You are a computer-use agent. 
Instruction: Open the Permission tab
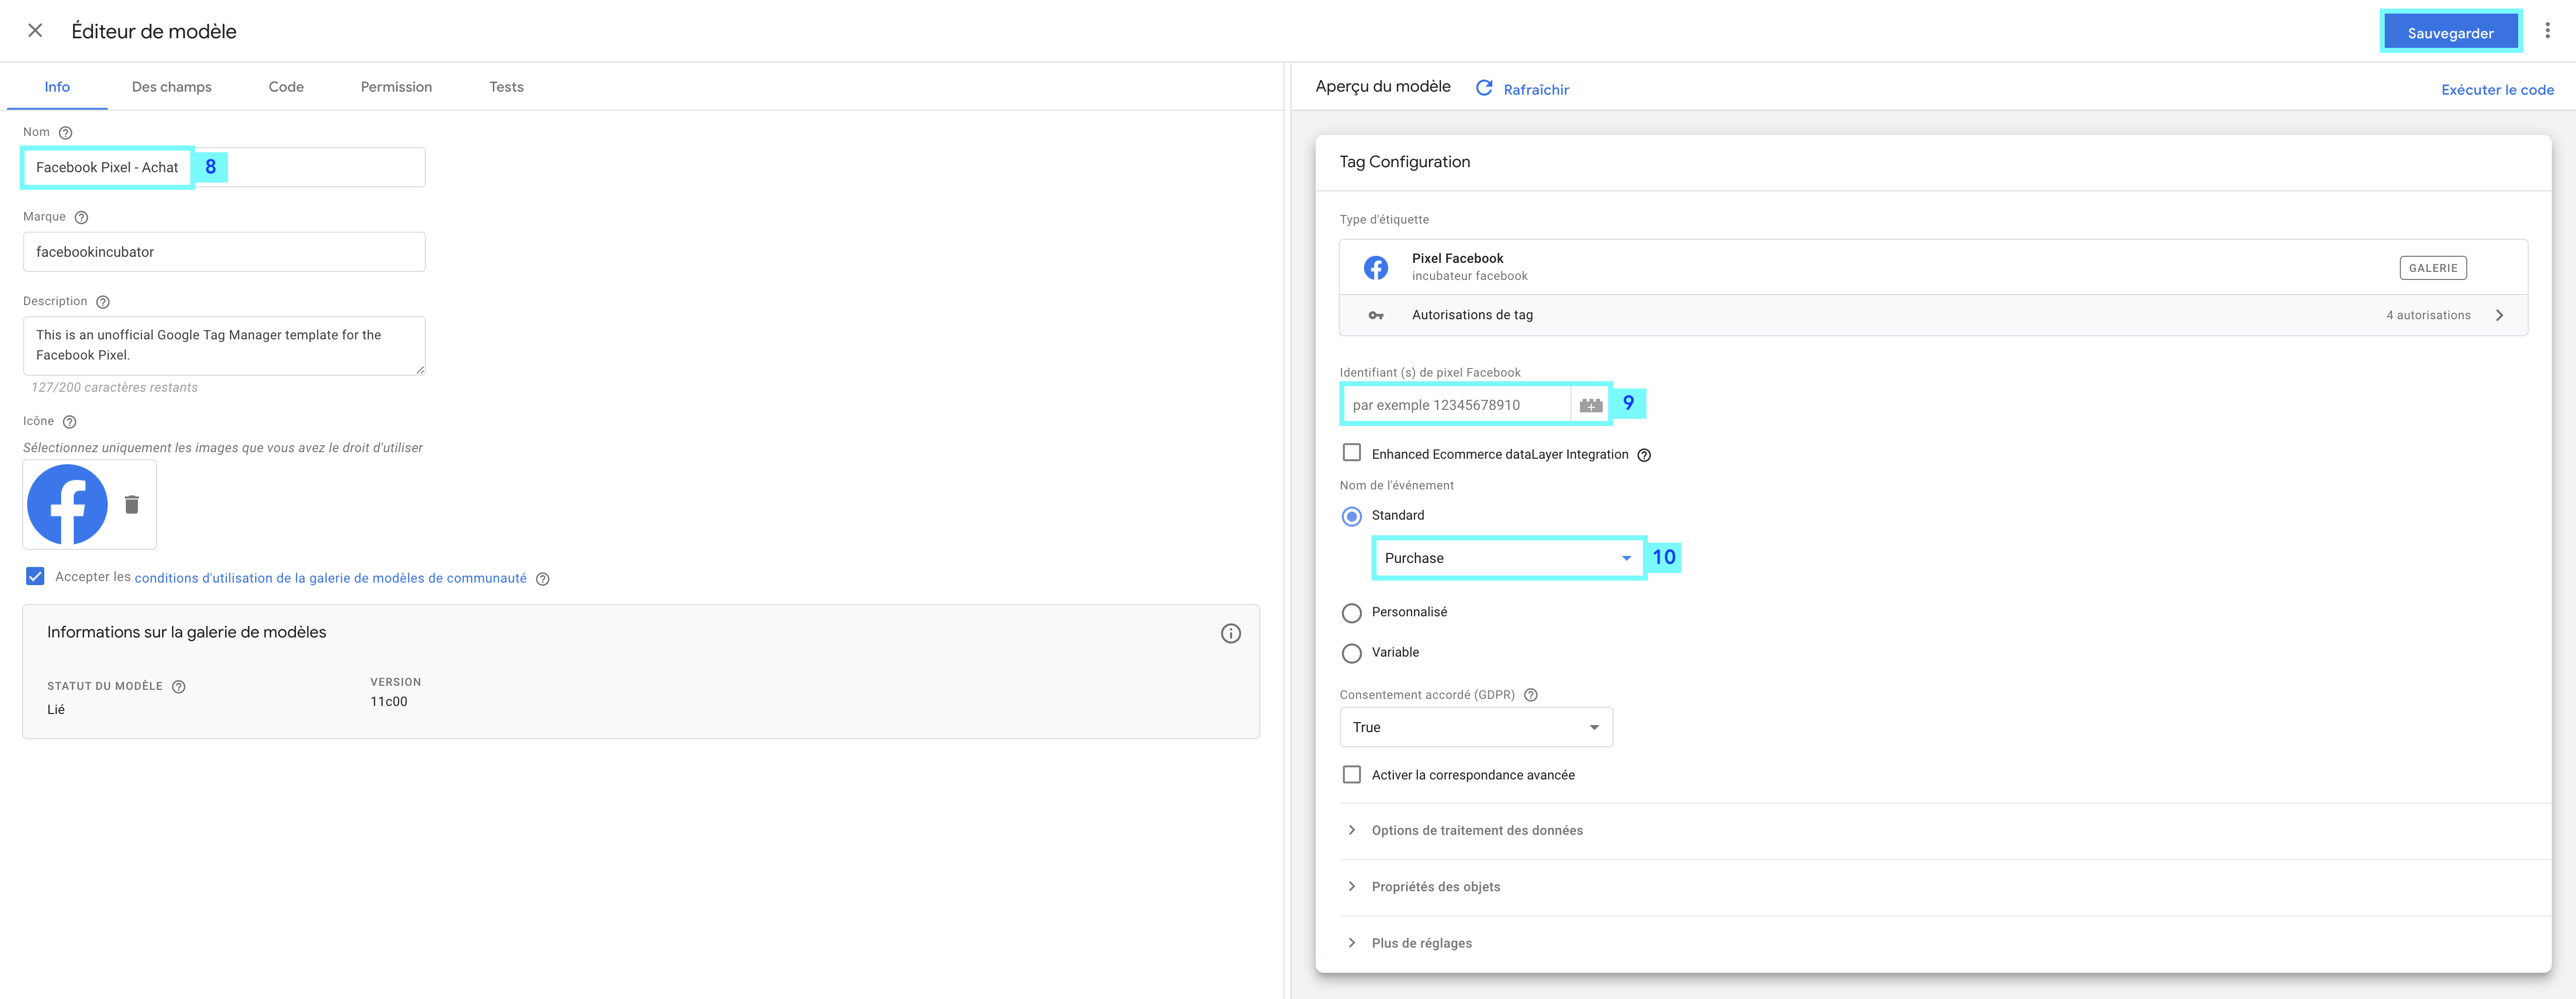pos(396,87)
